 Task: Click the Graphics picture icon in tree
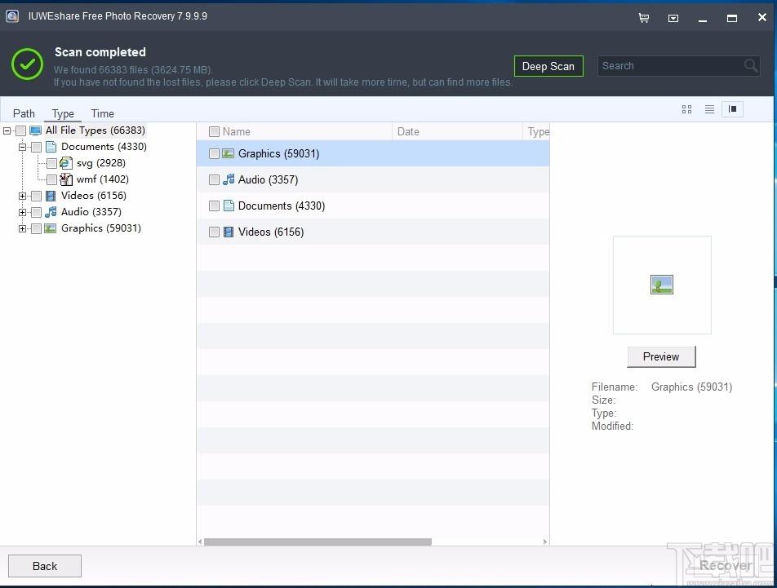(50, 228)
